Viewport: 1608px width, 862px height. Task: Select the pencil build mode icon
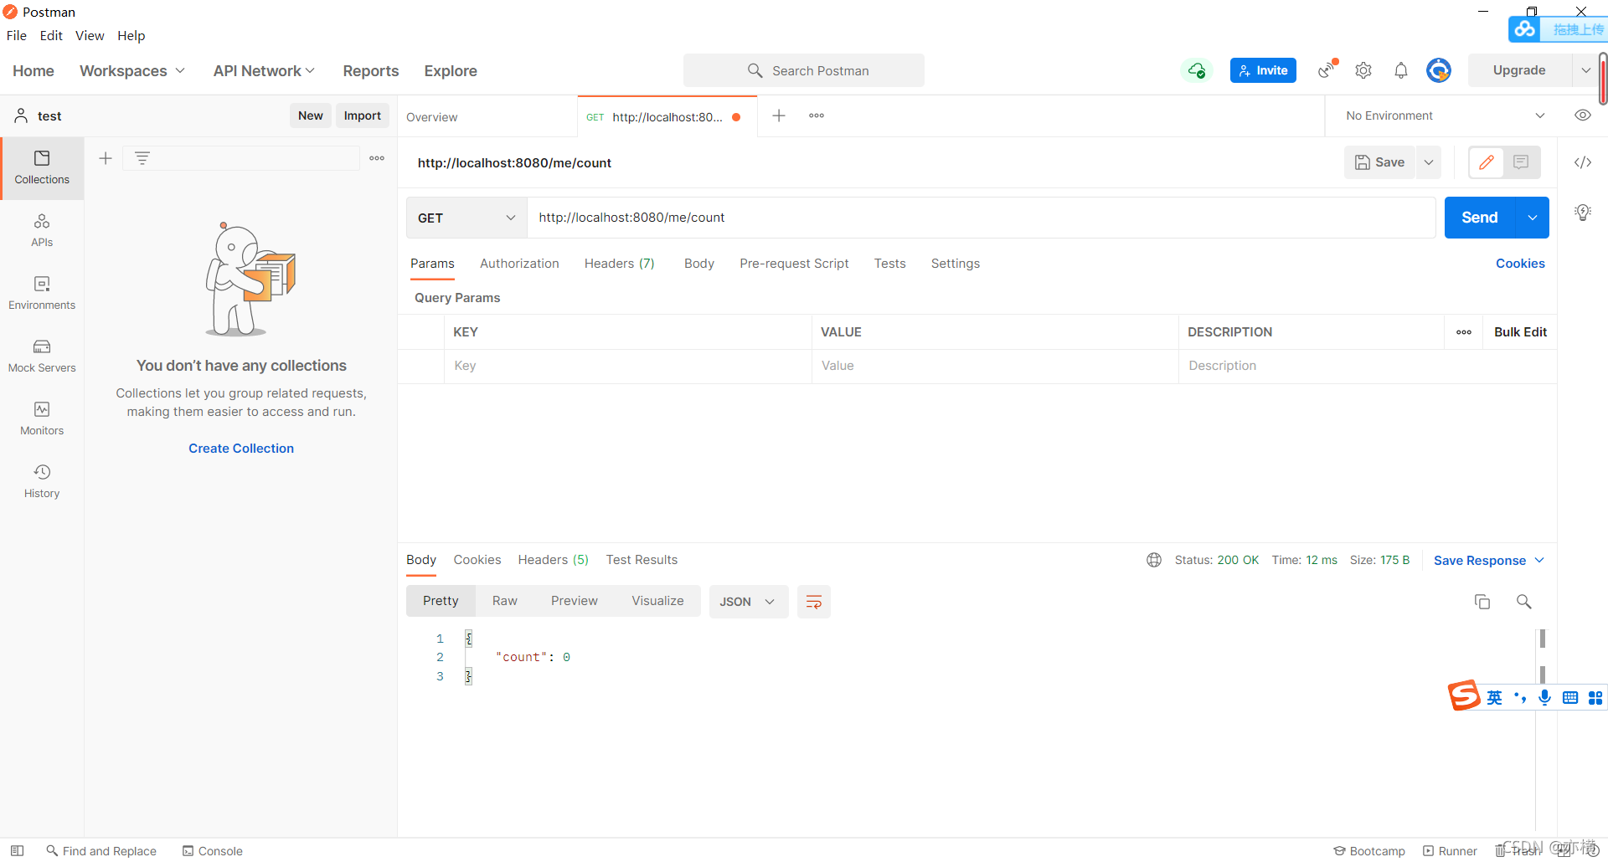coord(1487,162)
